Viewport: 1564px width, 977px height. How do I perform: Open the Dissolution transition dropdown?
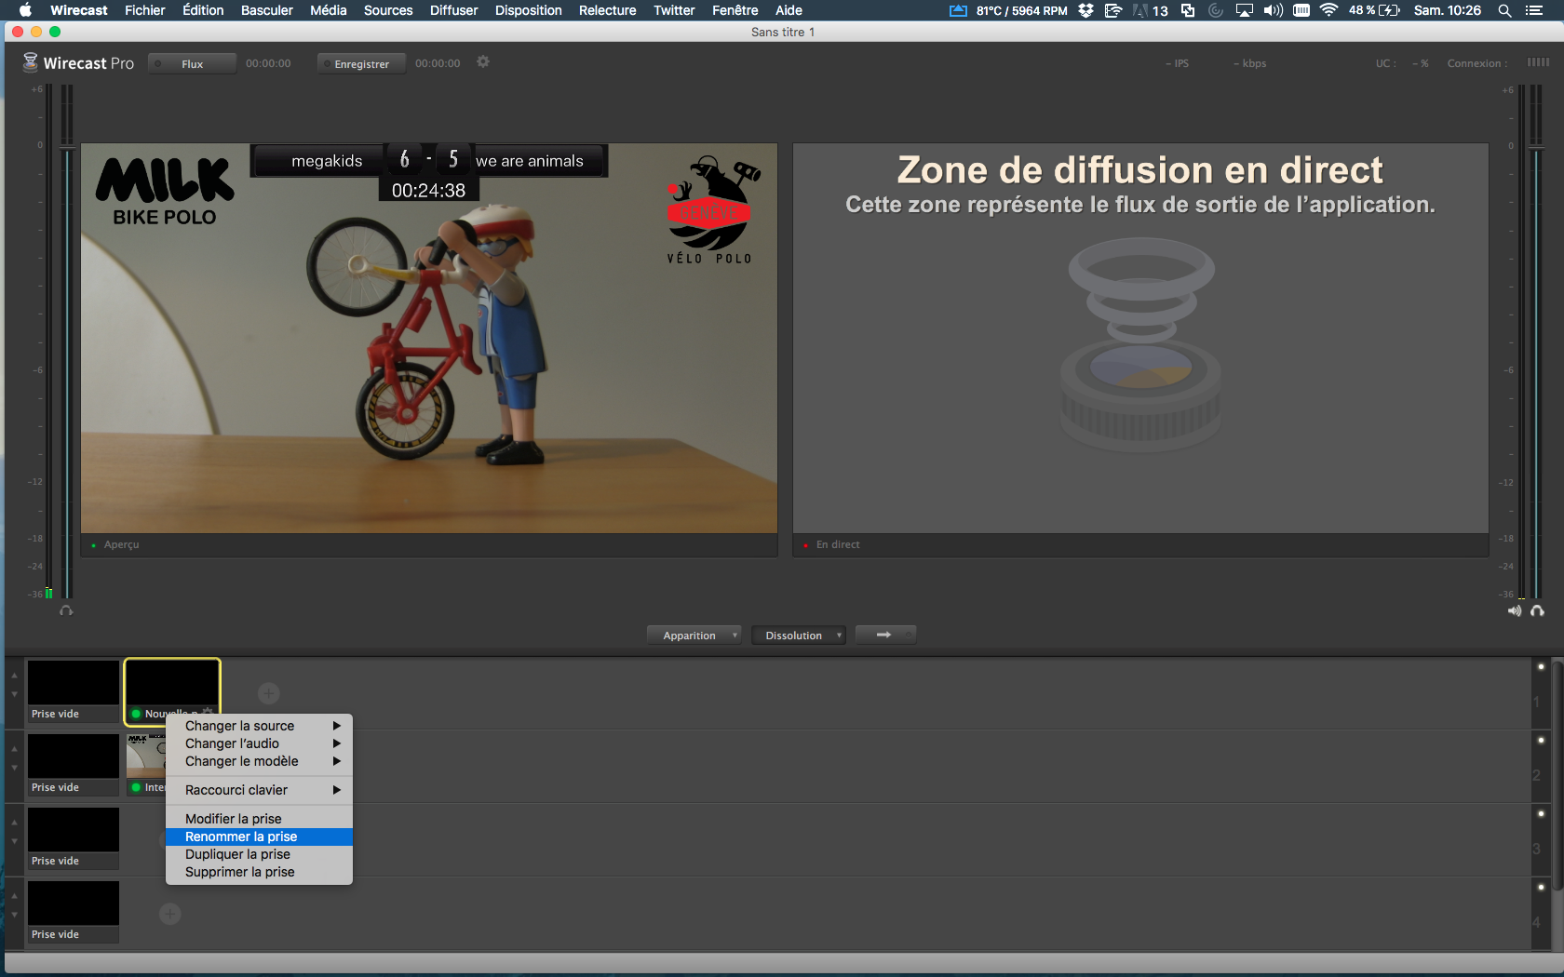click(798, 636)
